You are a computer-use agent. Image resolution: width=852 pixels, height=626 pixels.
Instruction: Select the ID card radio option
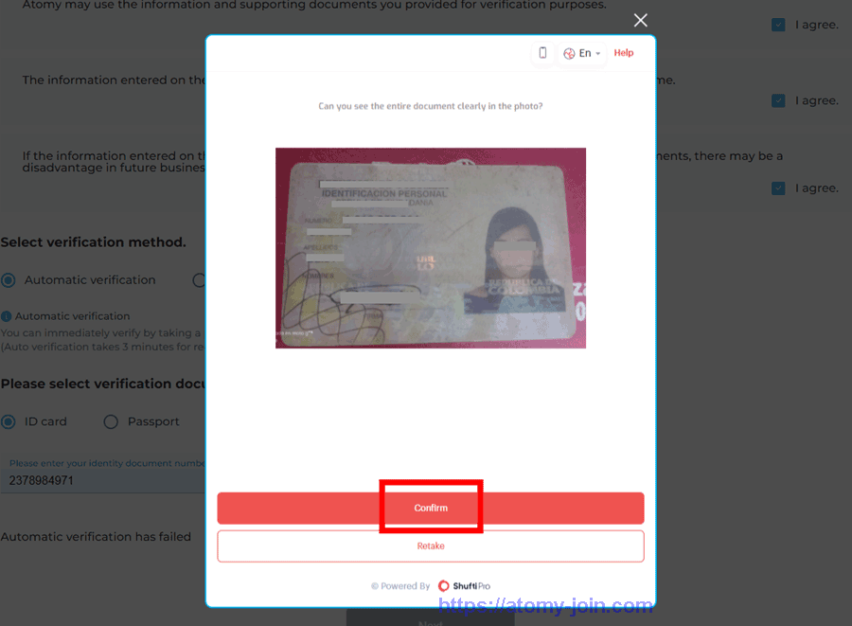(x=9, y=421)
